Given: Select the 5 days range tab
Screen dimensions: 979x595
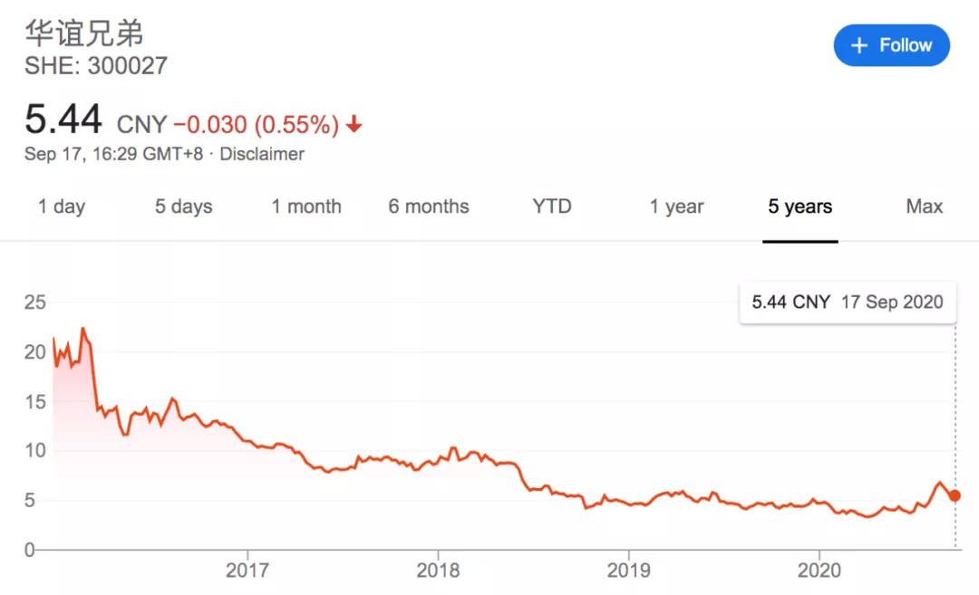Looking at the screenshot, I should click(183, 206).
